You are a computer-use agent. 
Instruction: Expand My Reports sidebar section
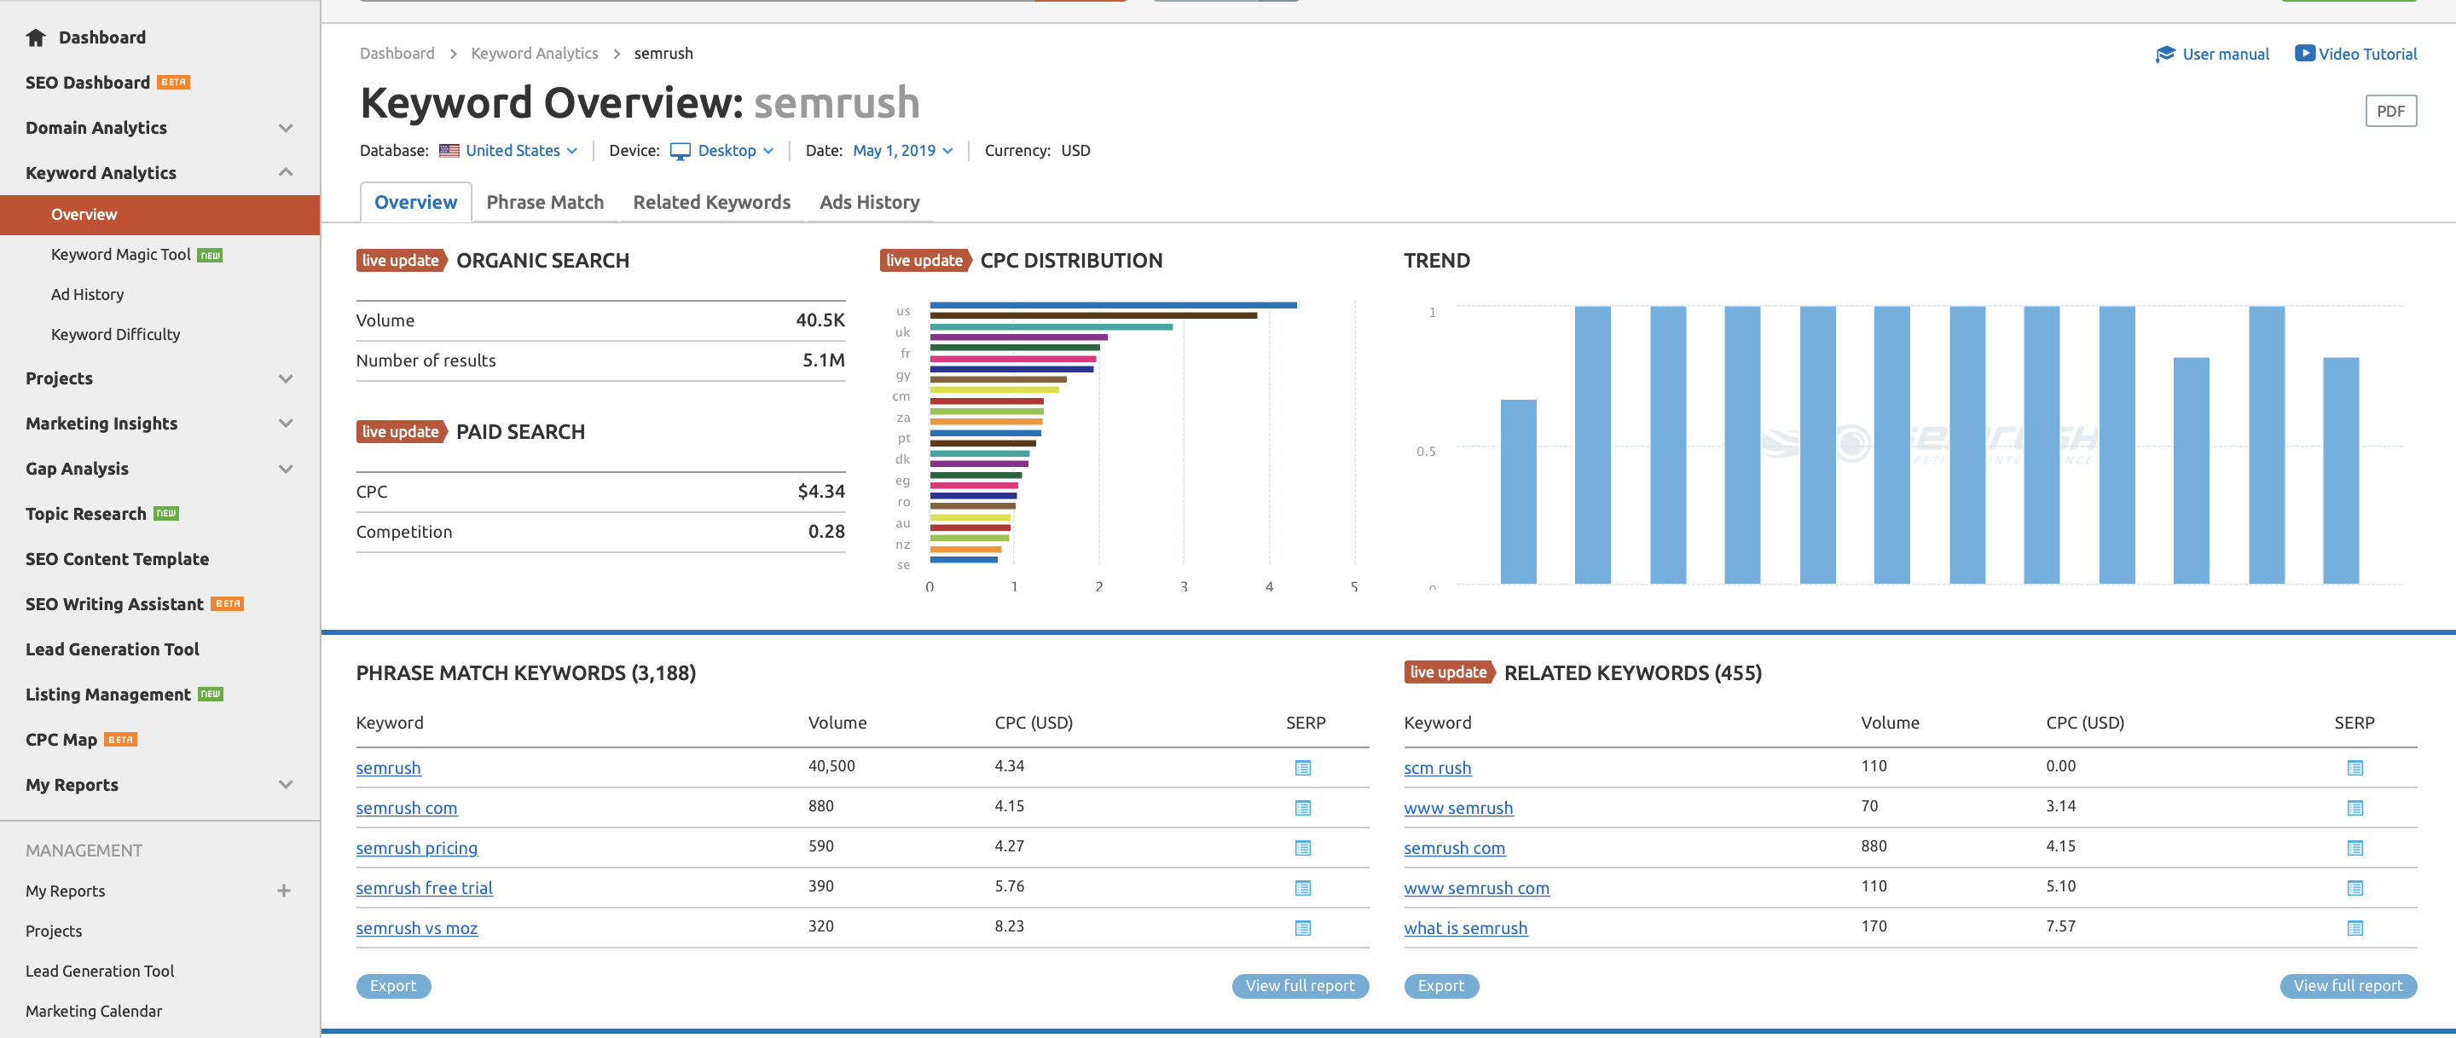click(285, 784)
